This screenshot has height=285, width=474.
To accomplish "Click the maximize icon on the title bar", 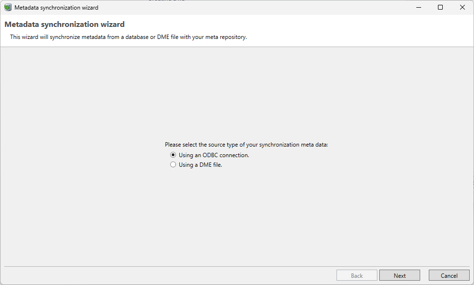I will click(440, 7).
